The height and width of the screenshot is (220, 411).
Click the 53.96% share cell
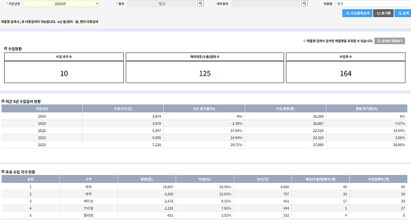(x=204, y=187)
